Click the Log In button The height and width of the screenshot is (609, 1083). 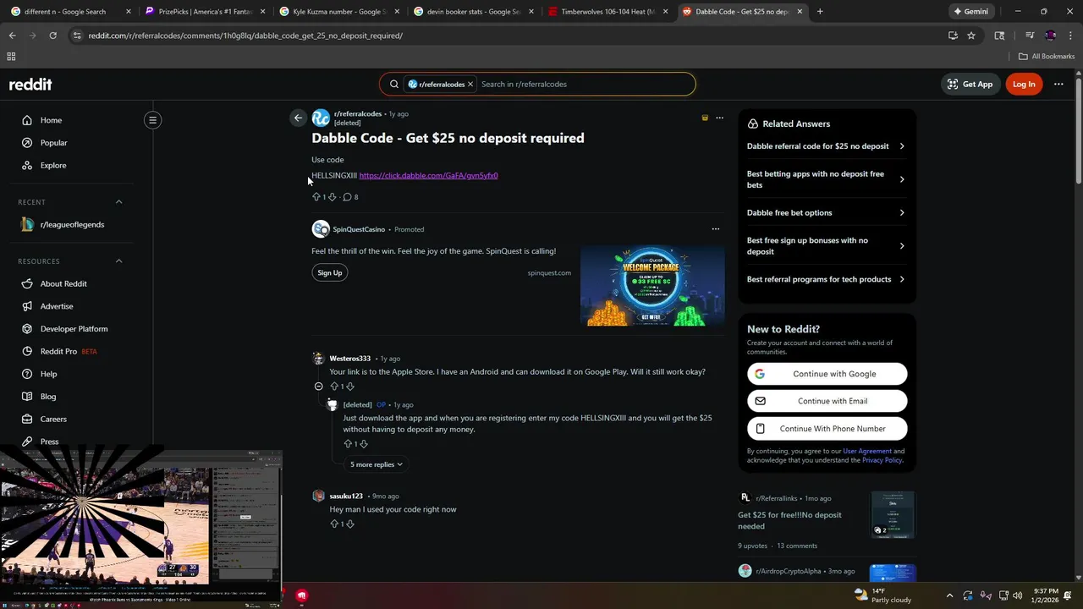(1024, 85)
